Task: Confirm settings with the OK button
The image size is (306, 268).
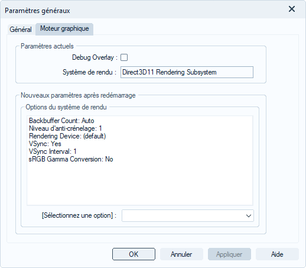Action: (134, 254)
